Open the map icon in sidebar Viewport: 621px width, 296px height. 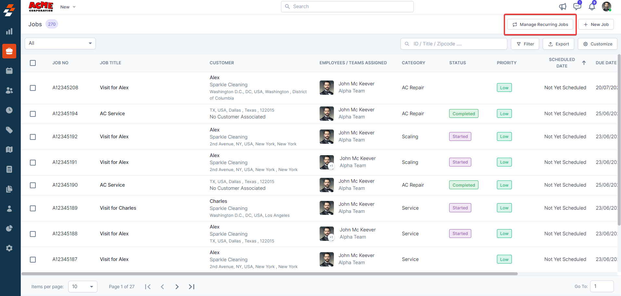click(x=9, y=150)
